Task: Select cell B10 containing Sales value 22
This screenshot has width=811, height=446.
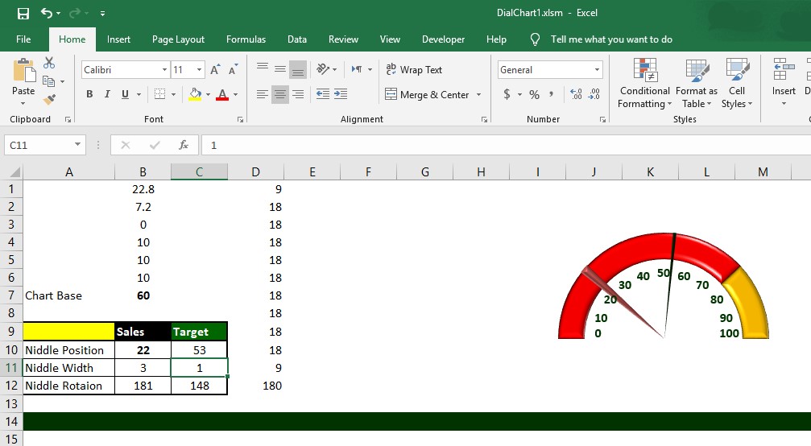Action: point(143,350)
